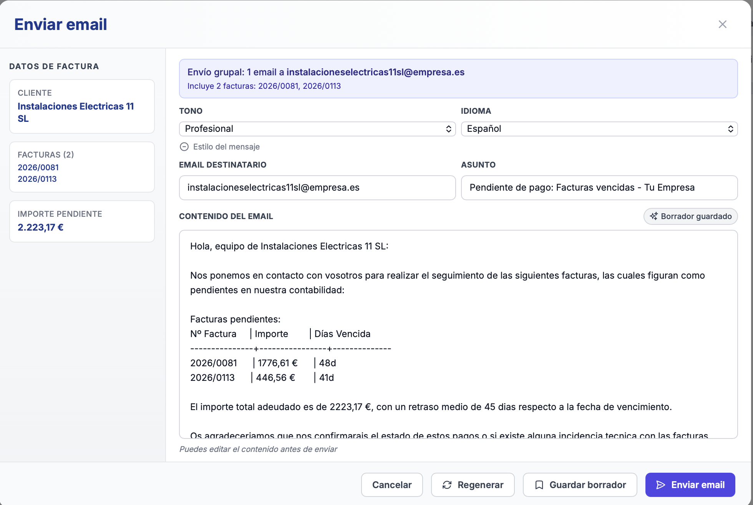753x505 pixels.
Task: Click the Borrador guardado sparkle icon
Action: coord(653,216)
